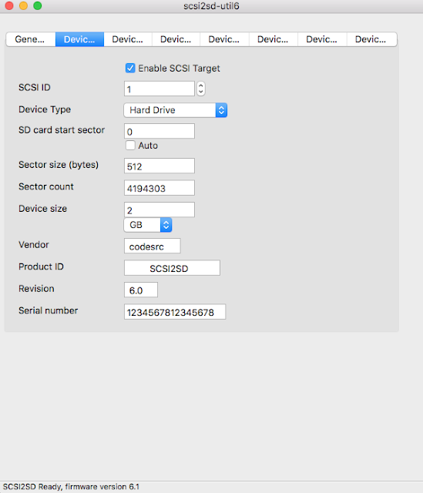Click the SD card start sector label
Screen dimensions: 423x493
coord(62,130)
